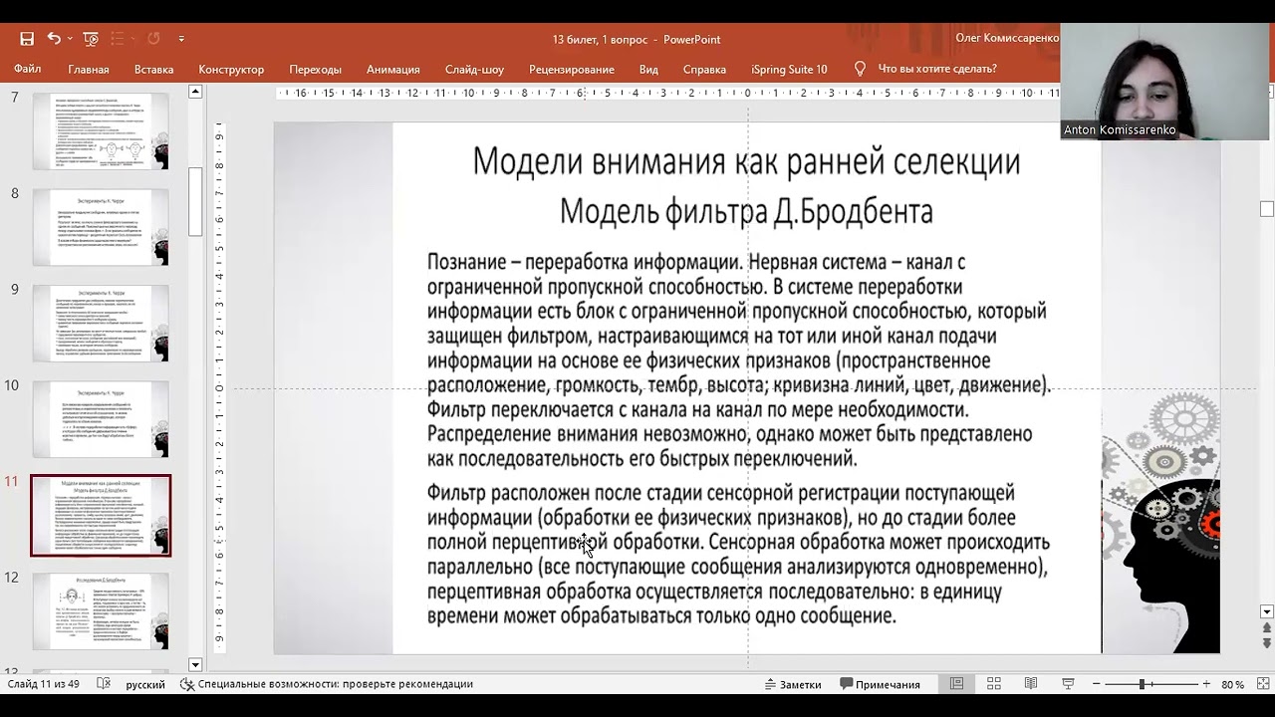1275x717 pixels.
Task: Go to previous slide double-arrow button
Action: (x=1267, y=627)
